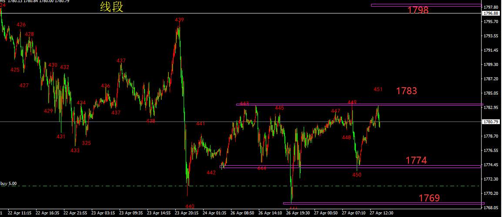502x217 pixels.
Task: Click the 23 Apr 09:35 time label
Action: pyautogui.click(x=131, y=213)
